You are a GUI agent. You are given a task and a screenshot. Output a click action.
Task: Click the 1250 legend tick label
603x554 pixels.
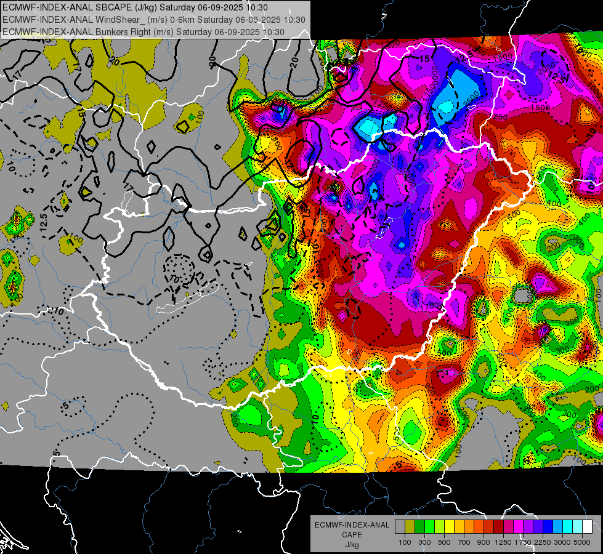point(503,542)
